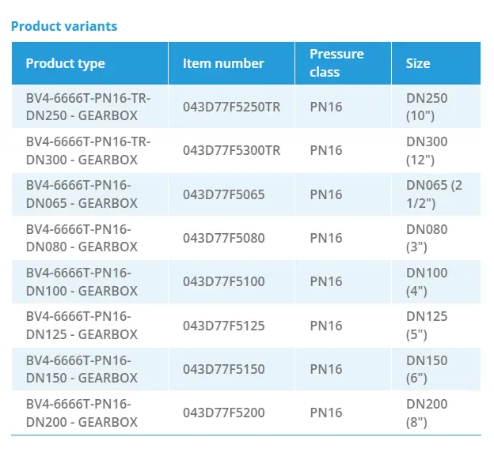Viewport: 494px width, 456px height.
Task: Select item number 043D77F5300TR
Action: [231, 150]
